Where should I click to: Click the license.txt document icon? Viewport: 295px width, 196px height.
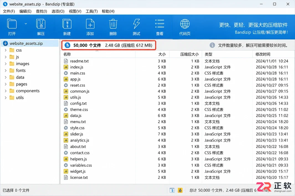66,178
